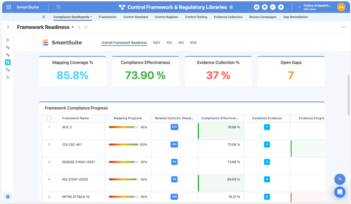
Task: Open the members icon in header
Action: (x=256, y=7)
